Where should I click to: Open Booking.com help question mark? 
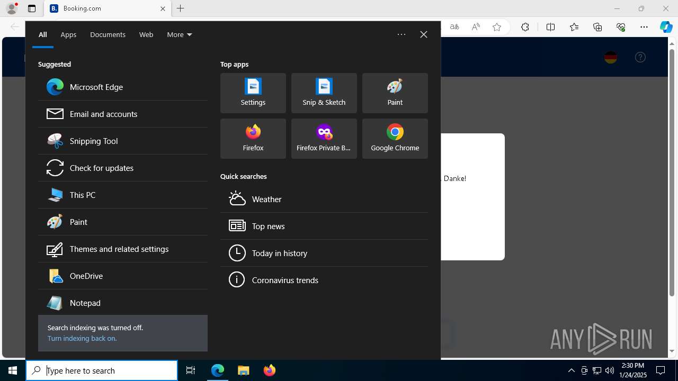(640, 57)
